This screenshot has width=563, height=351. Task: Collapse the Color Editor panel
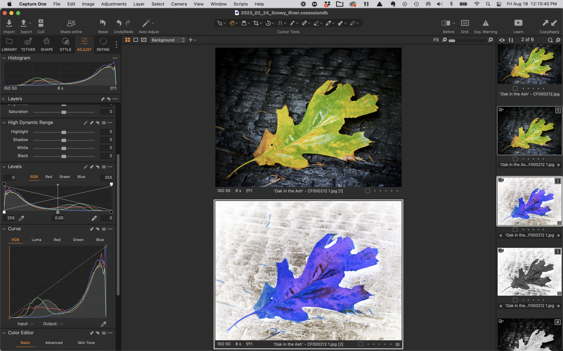point(4,333)
